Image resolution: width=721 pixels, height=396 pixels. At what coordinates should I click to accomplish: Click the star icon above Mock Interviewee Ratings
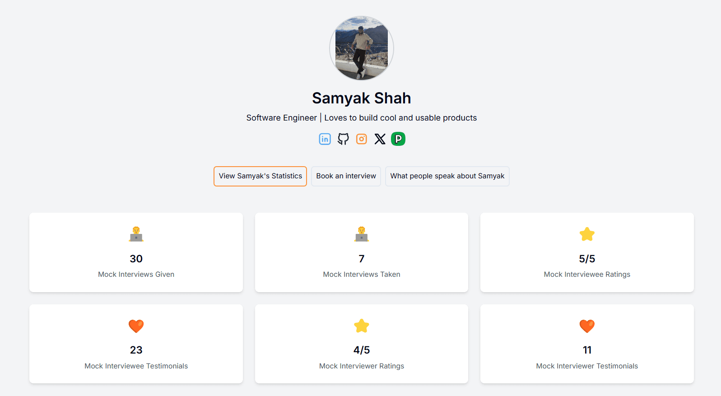coord(587,234)
